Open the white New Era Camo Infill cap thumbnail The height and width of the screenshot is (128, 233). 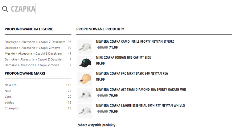[x=85, y=47]
